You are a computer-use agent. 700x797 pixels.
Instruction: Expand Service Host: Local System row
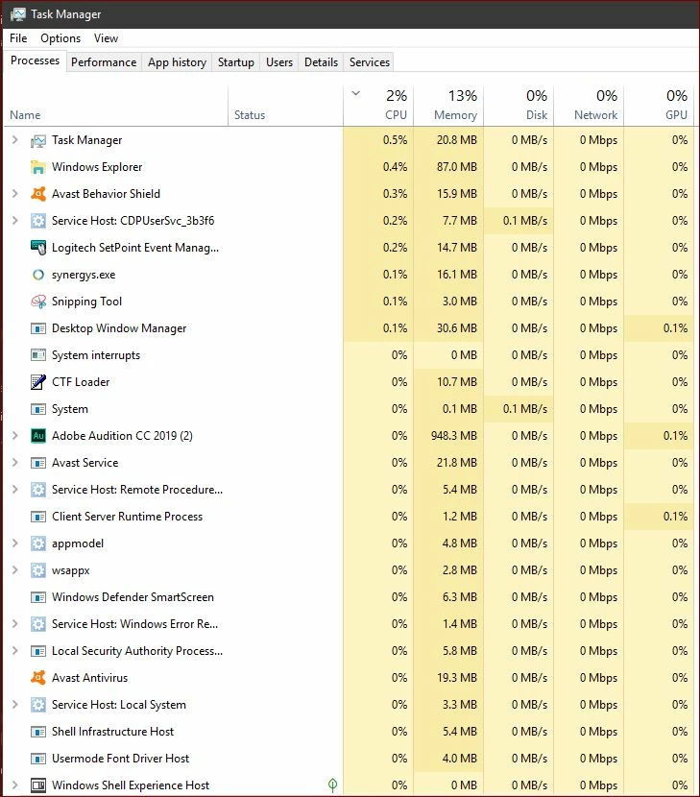(x=15, y=705)
